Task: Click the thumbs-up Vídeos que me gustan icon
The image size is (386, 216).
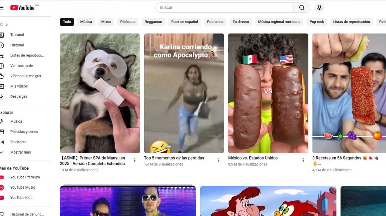Action: [1, 76]
